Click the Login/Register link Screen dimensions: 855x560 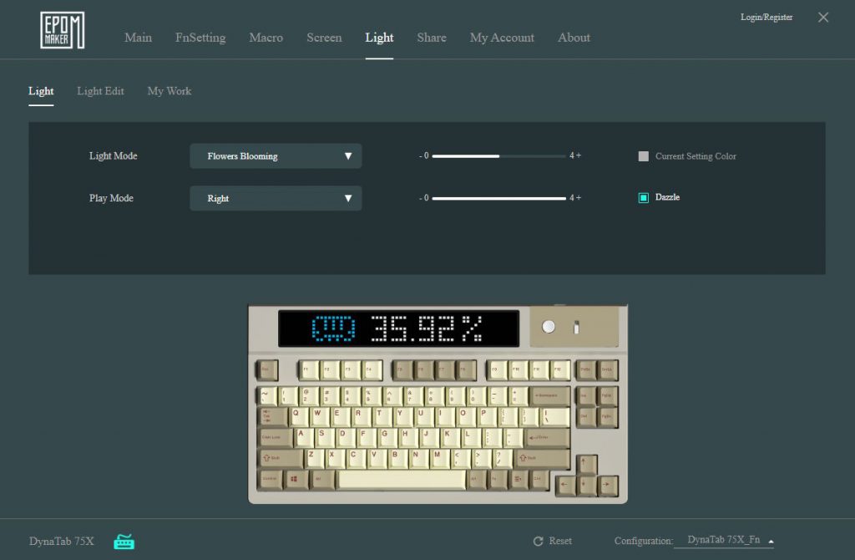pyautogui.click(x=766, y=17)
